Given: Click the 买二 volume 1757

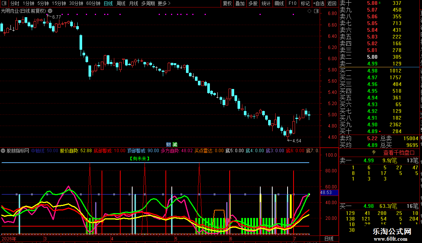Looking at the screenshot, I should coord(395,77).
